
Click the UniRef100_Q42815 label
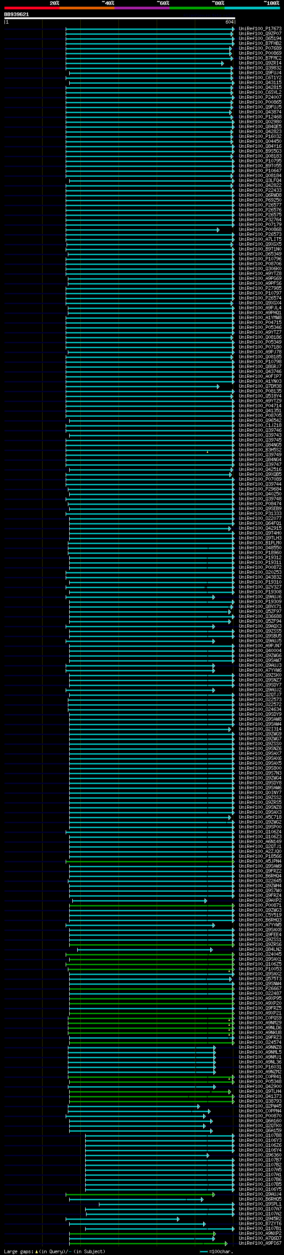coord(260,87)
